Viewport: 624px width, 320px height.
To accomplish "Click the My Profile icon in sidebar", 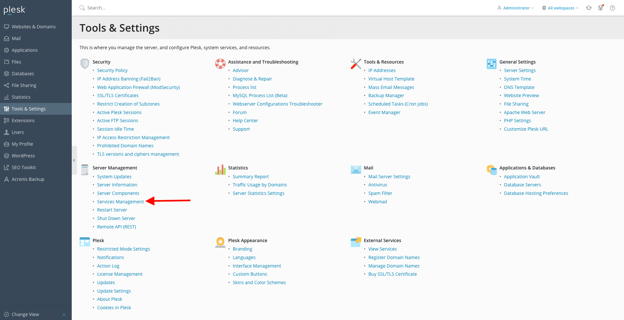I will (7, 144).
